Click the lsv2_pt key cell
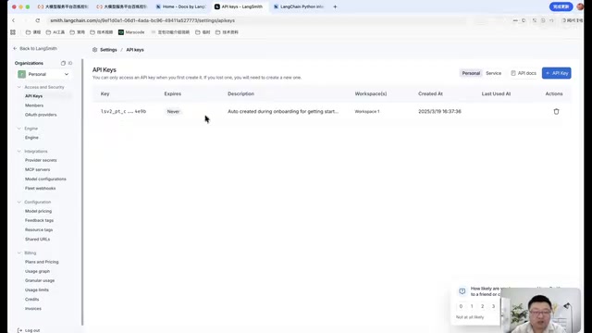 click(x=123, y=112)
